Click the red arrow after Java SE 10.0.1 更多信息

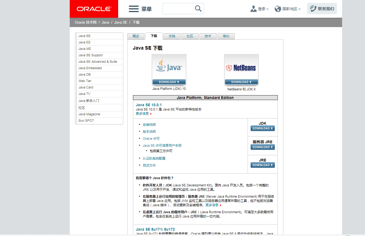click(x=151, y=114)
